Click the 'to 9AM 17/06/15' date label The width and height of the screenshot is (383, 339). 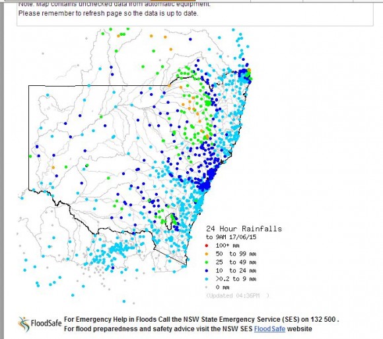coord(231,237)
